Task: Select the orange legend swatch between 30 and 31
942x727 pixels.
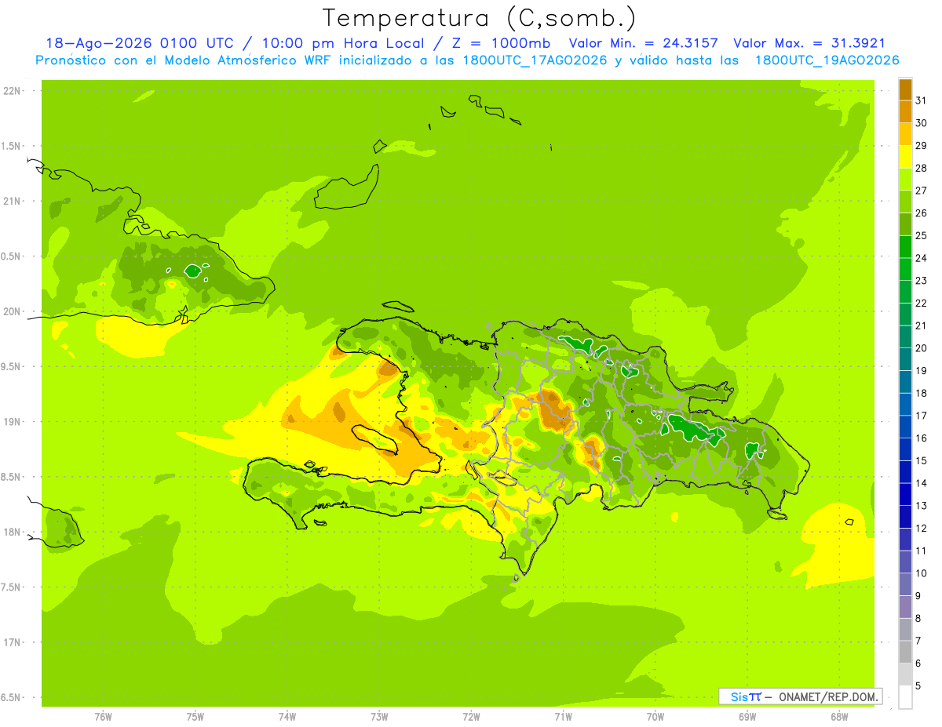Action: pyautogui.click(x=905, y=111)
